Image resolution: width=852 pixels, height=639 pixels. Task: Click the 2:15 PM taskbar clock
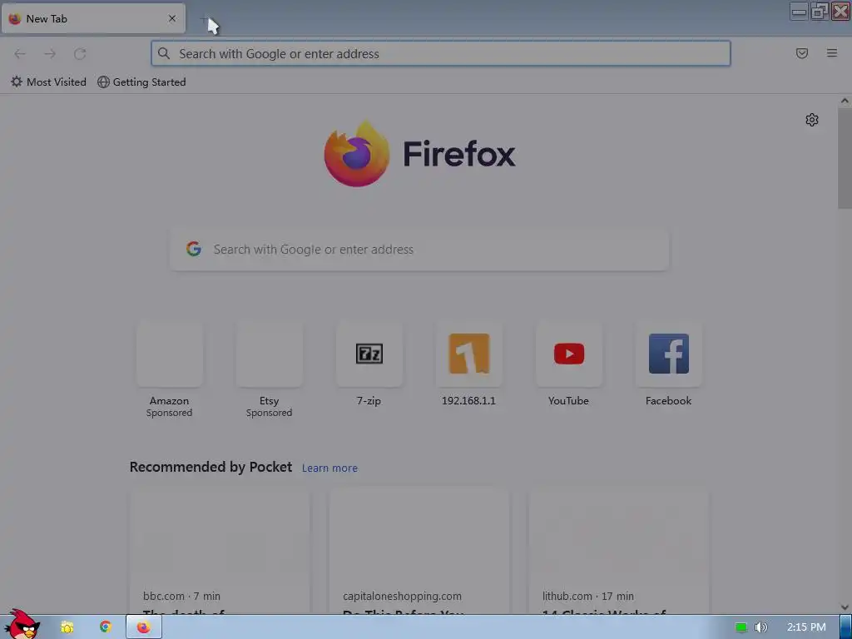click(x=806, y=627)
